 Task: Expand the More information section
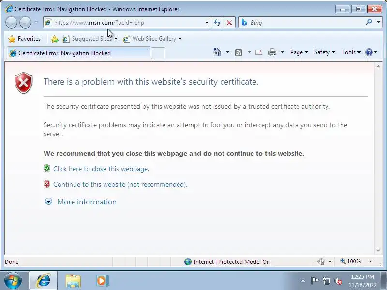81,202
